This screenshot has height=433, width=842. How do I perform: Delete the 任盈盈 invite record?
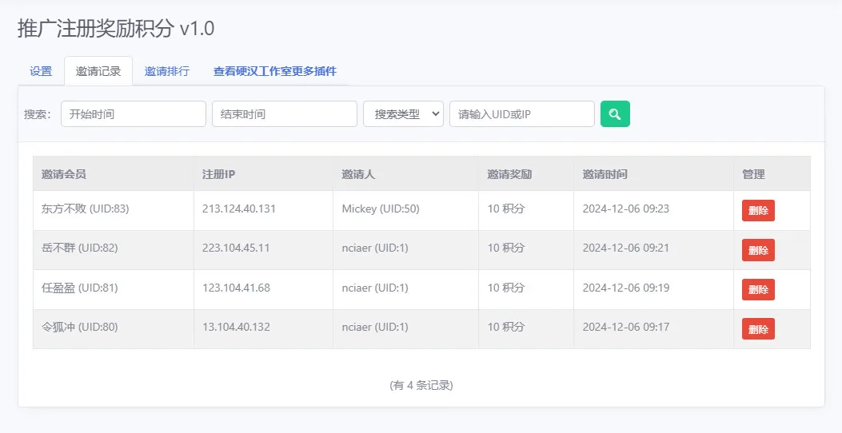[758, 289]
